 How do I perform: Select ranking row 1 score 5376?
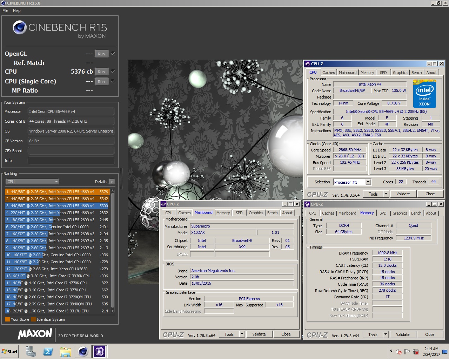57,192
